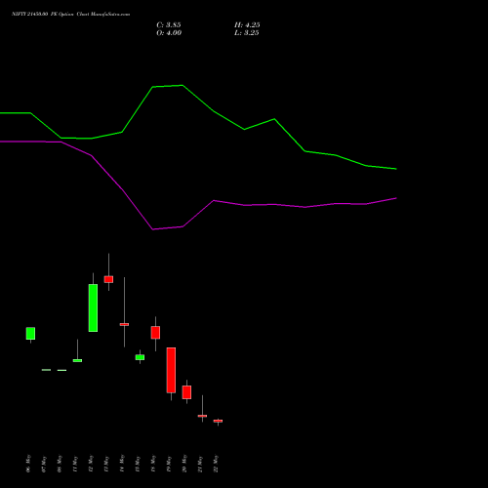The image size is (488, 488).
Task: Click the '06 May' date label
Action: click(x=28, y=464)
